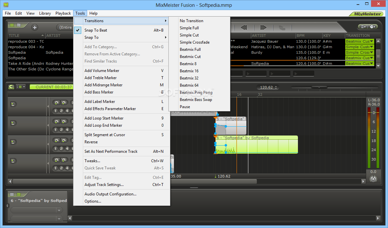This screenshot has width=388, height=228.
Task: Select loop length 2 on first track
Action: 61,111
